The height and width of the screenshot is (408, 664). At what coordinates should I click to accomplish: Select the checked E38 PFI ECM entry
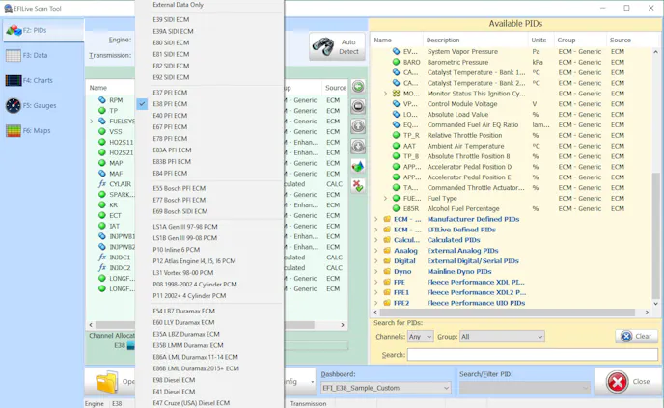(170, 104)
